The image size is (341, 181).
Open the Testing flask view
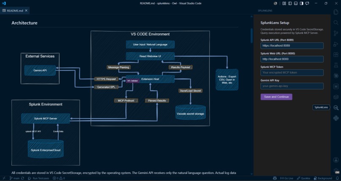pyautogui.click(x=336, y=65)
